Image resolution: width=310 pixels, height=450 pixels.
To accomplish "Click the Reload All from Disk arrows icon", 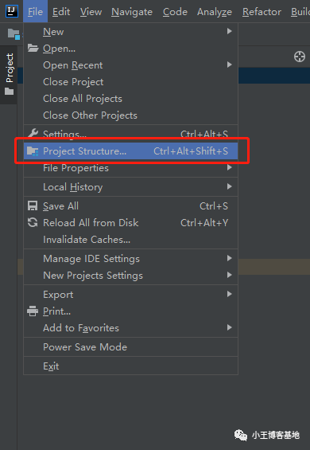I will click(x=33, y=222).
